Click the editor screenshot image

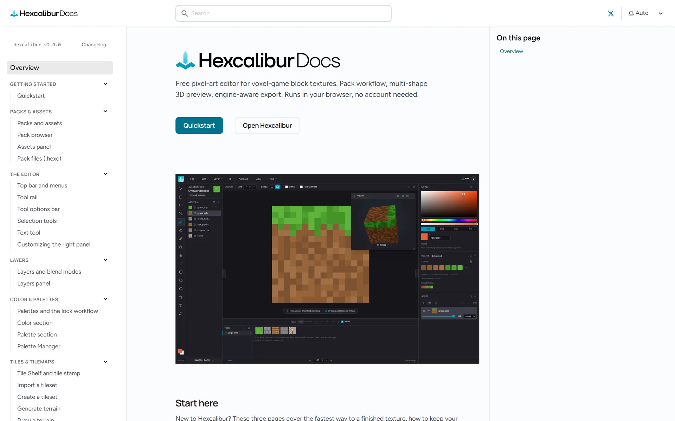tap(327, 269)
